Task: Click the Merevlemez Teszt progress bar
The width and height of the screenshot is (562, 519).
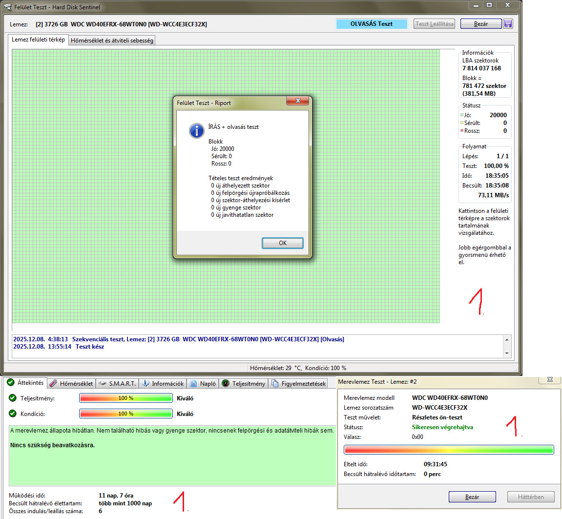Action: point(449,450)
